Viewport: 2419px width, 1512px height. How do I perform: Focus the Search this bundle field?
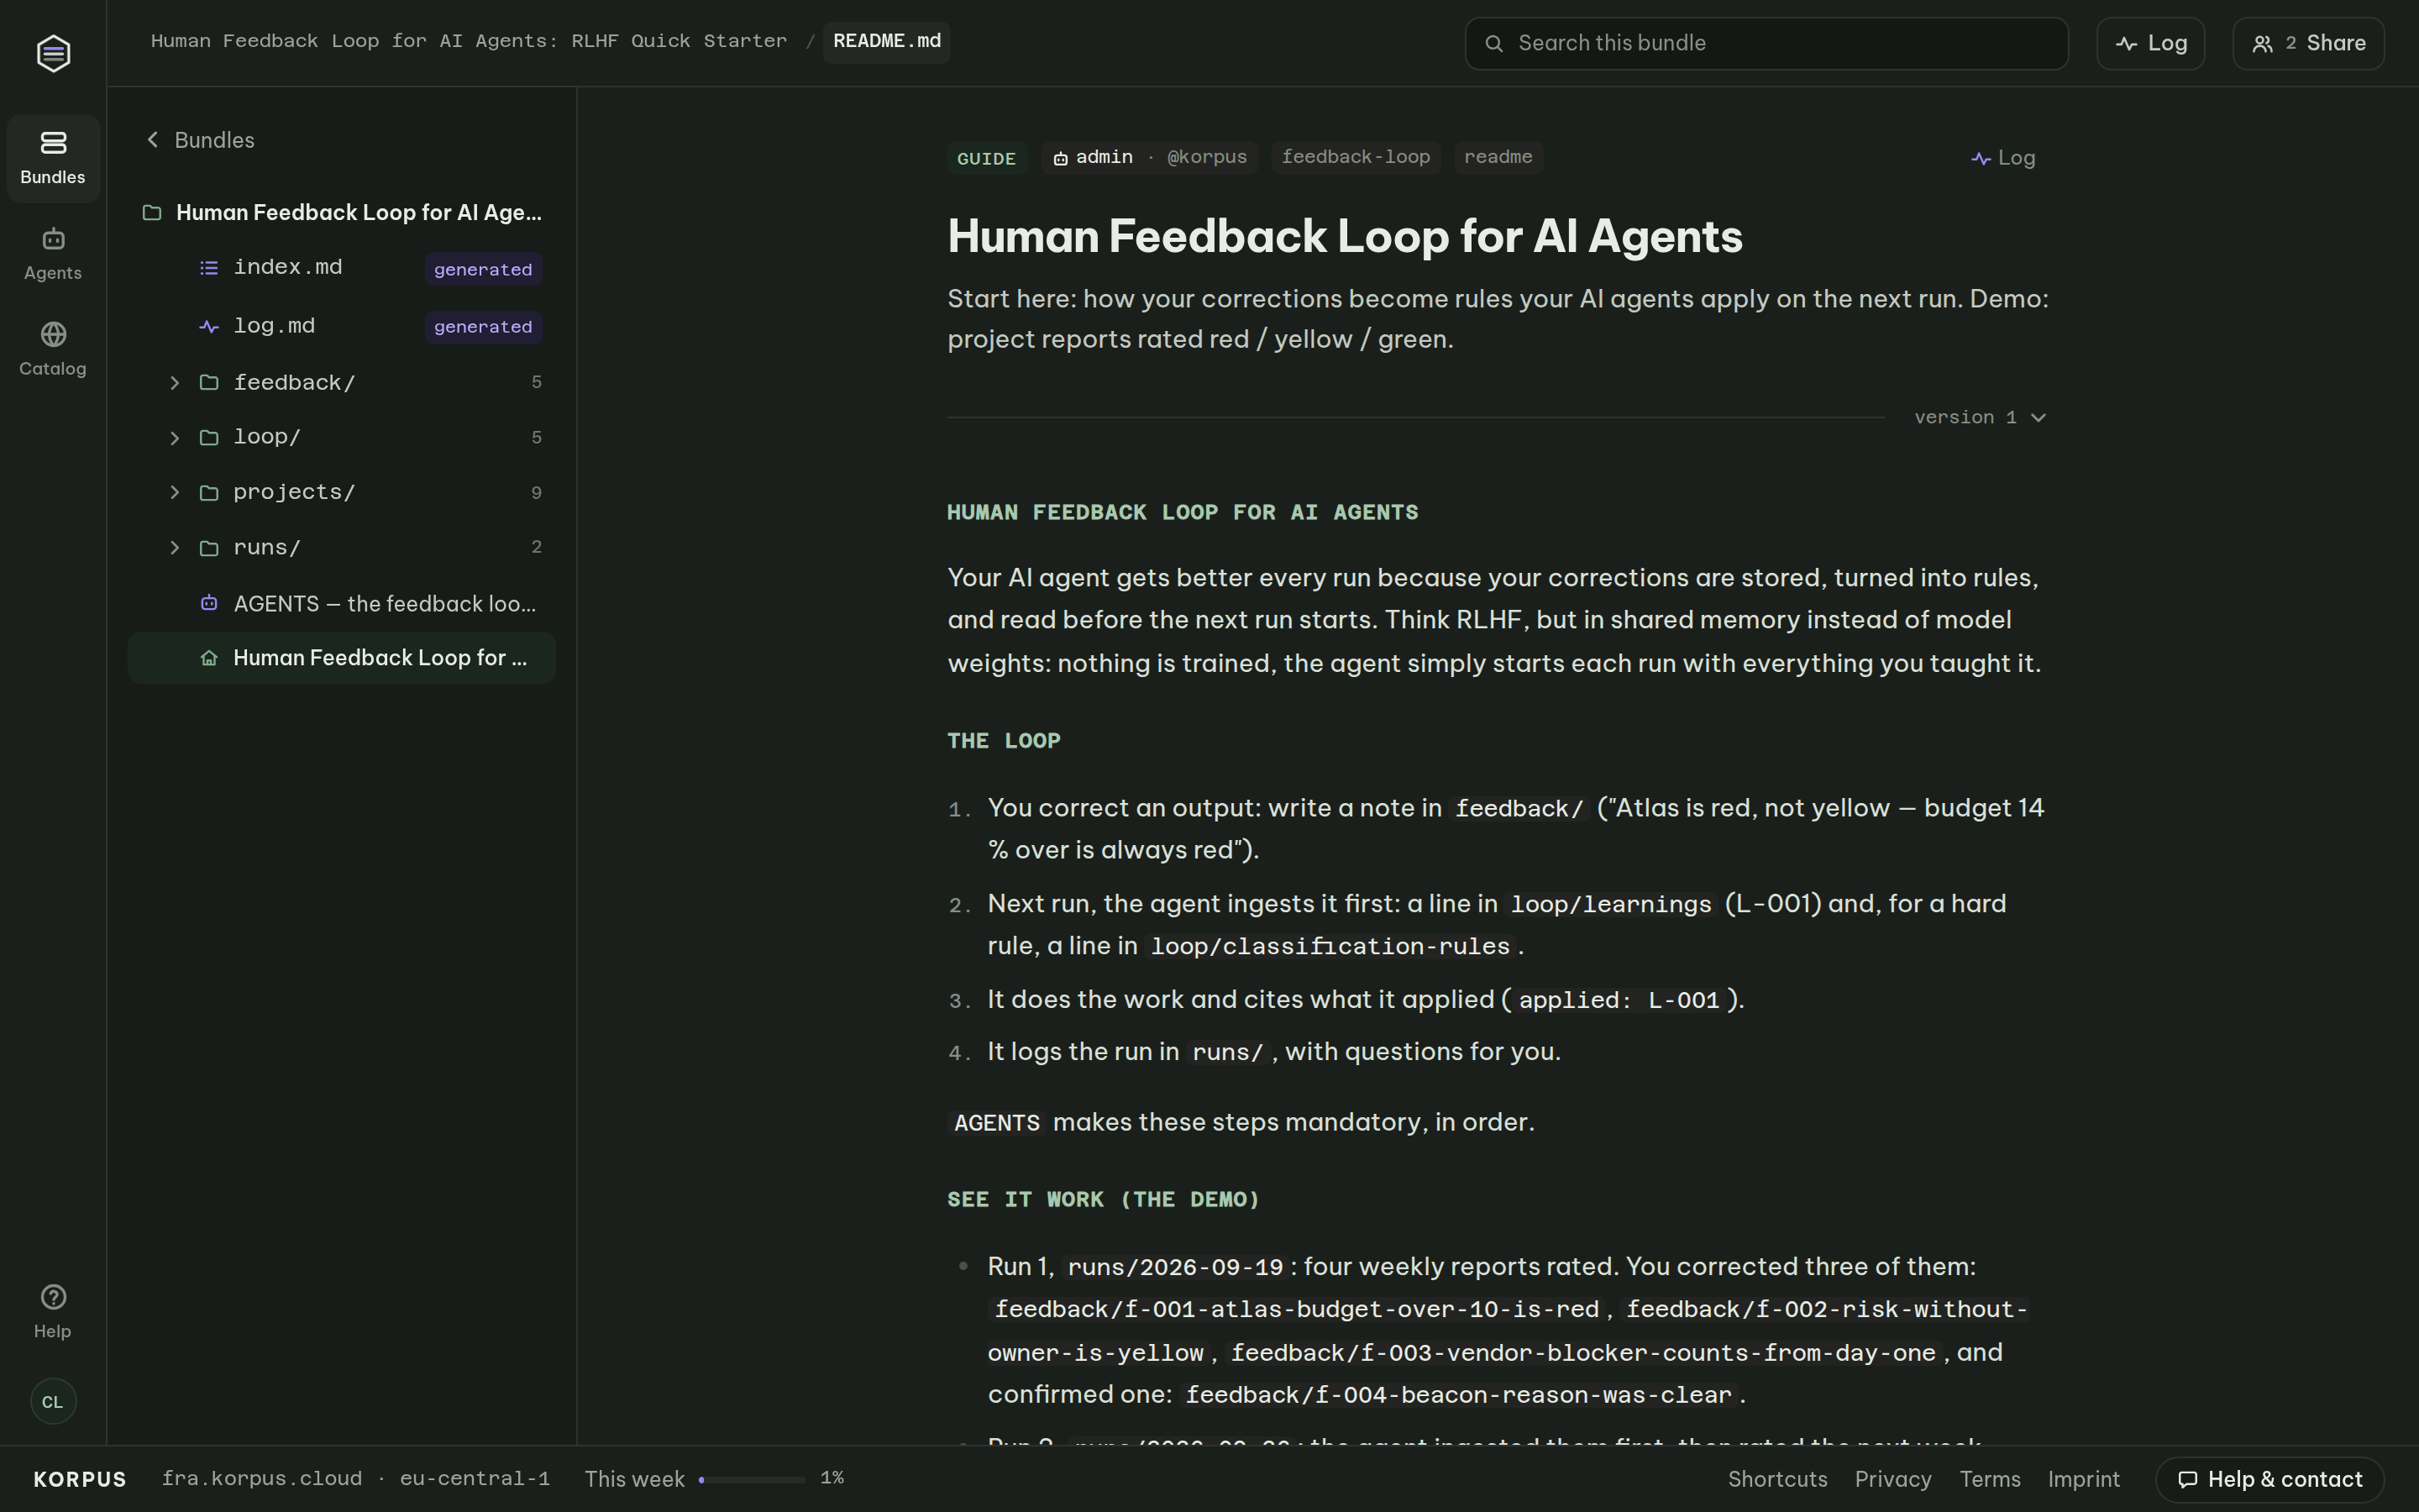[x=1766, y=43]
